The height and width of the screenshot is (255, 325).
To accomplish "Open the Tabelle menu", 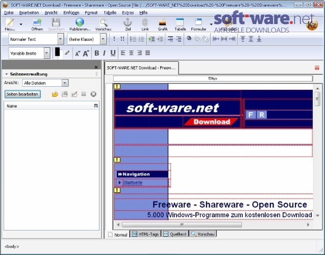I will pyautogui.click(x=110, y=13).
